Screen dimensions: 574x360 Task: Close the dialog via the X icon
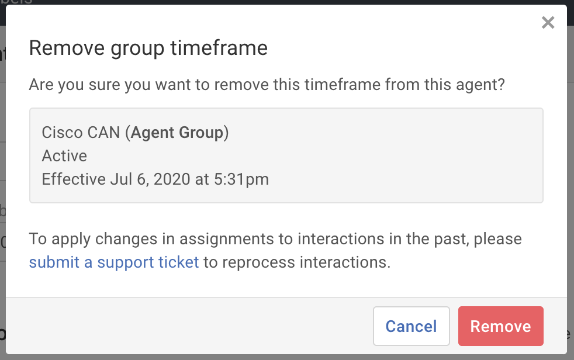coord(548,22)
